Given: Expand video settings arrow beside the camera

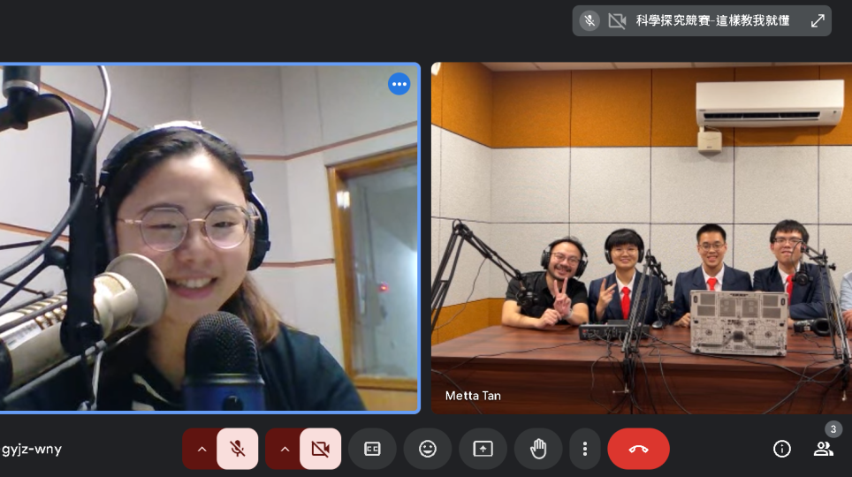Looking at the screenshot, I should (285, 449).
